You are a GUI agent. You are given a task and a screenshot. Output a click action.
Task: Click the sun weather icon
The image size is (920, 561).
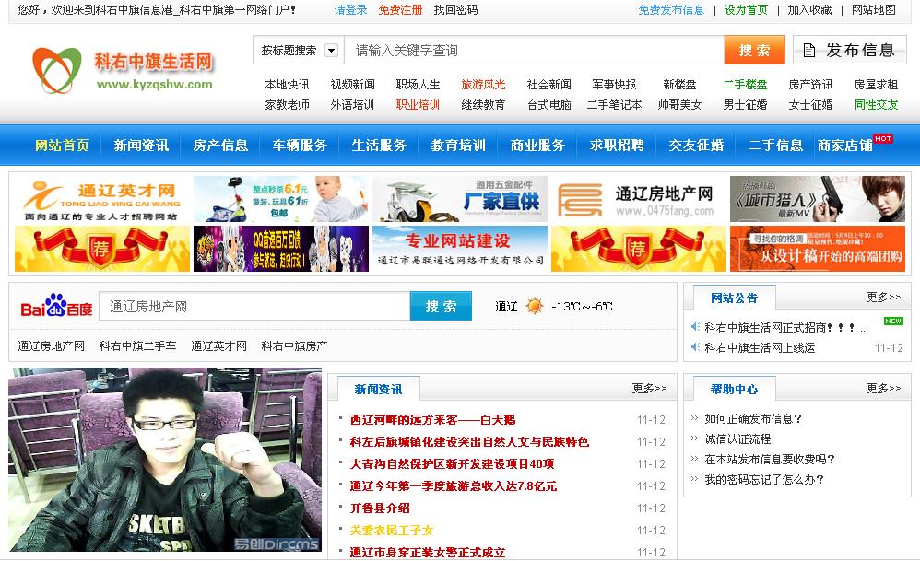click(535, 306)
